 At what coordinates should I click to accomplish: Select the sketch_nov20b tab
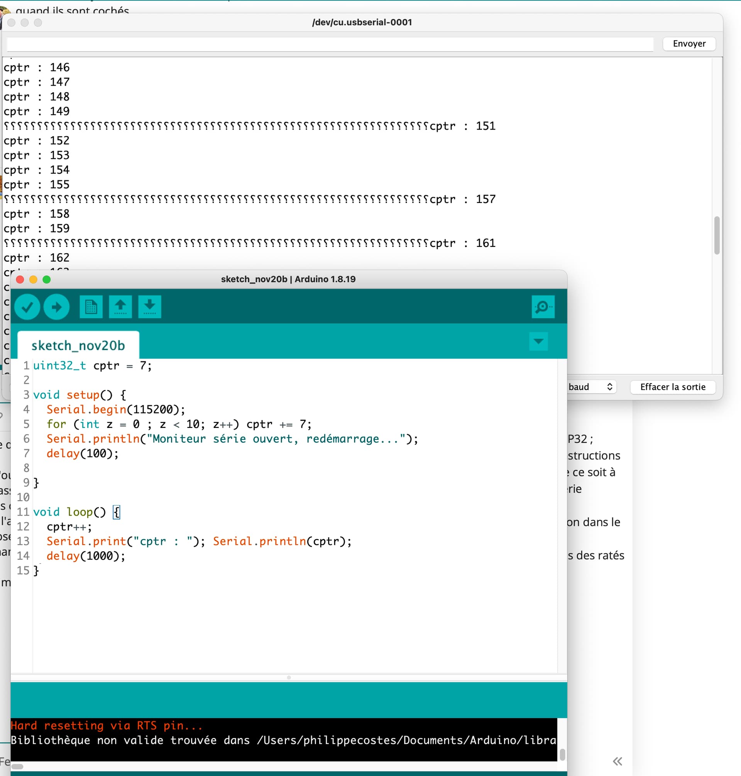pos(78,345)
